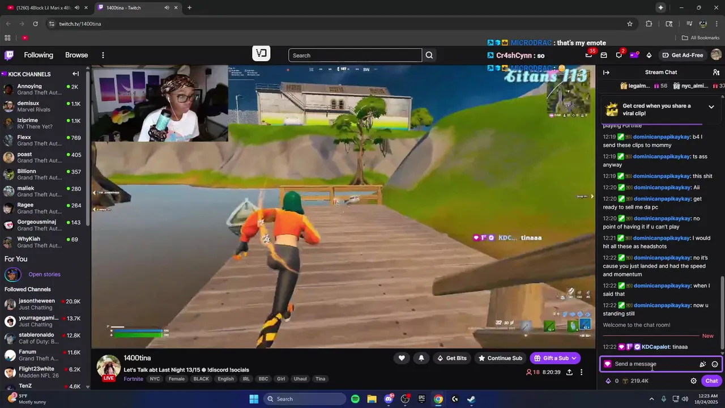725x408 pixels.
Task: Open the chat community users icon
Action: point(716,73)
